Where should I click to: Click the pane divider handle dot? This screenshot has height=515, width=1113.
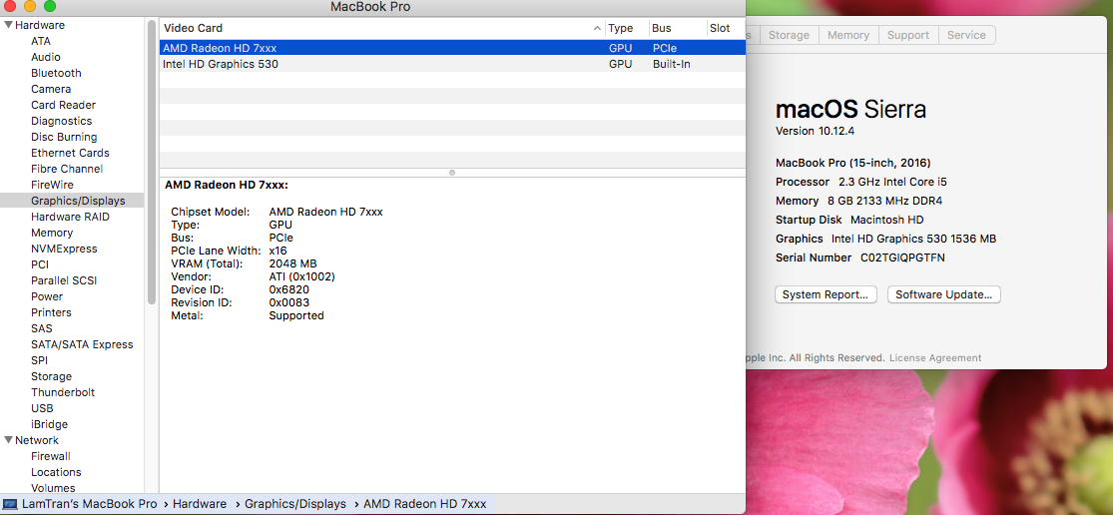pyautogui.click(x=452, y=173)
